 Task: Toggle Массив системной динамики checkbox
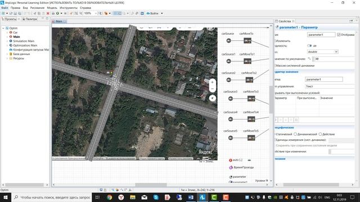pyautogui.click(x=274, y=66)
